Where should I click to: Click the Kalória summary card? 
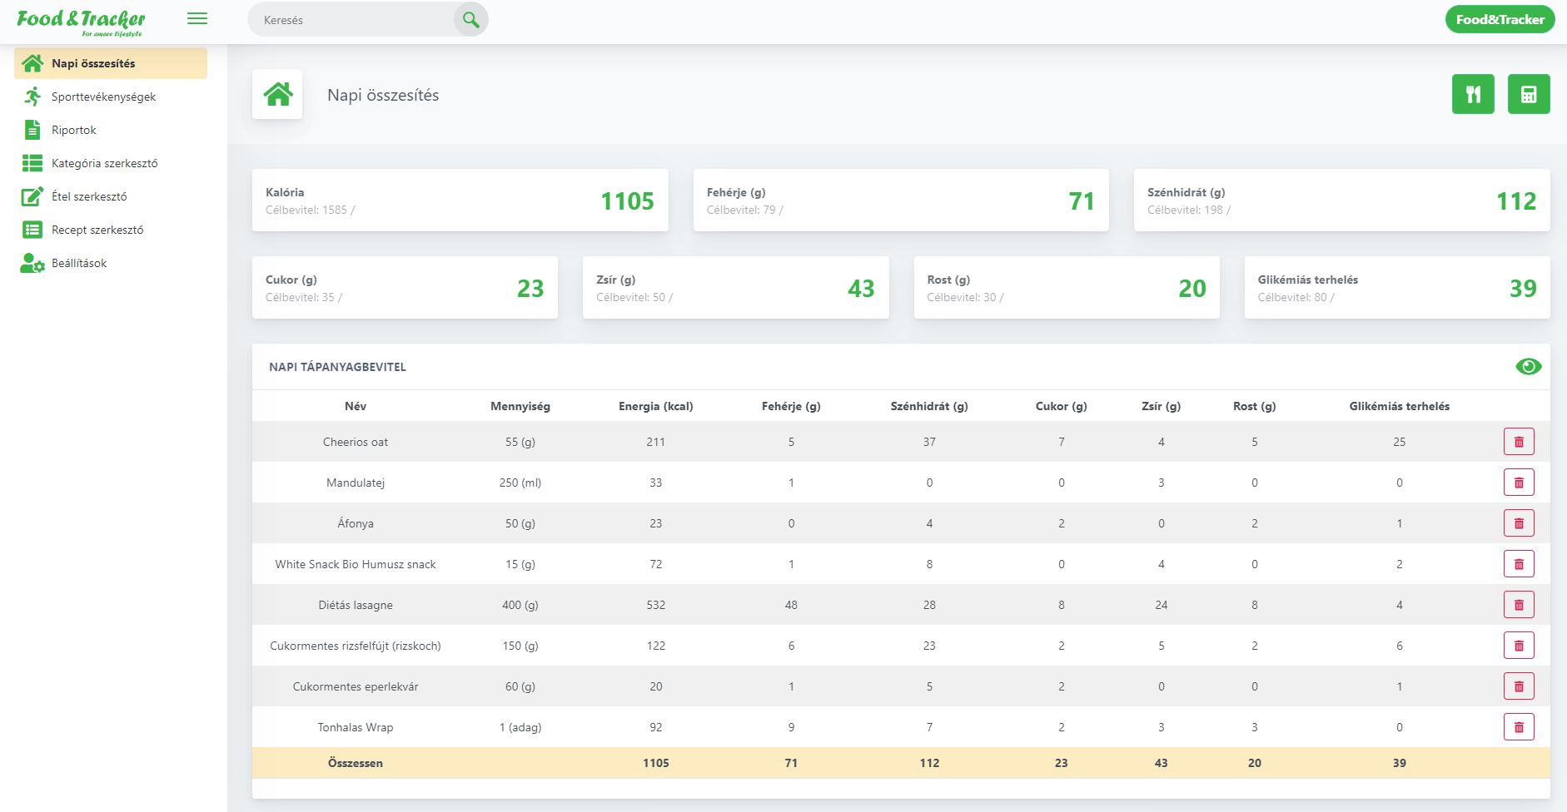(460, 201)
